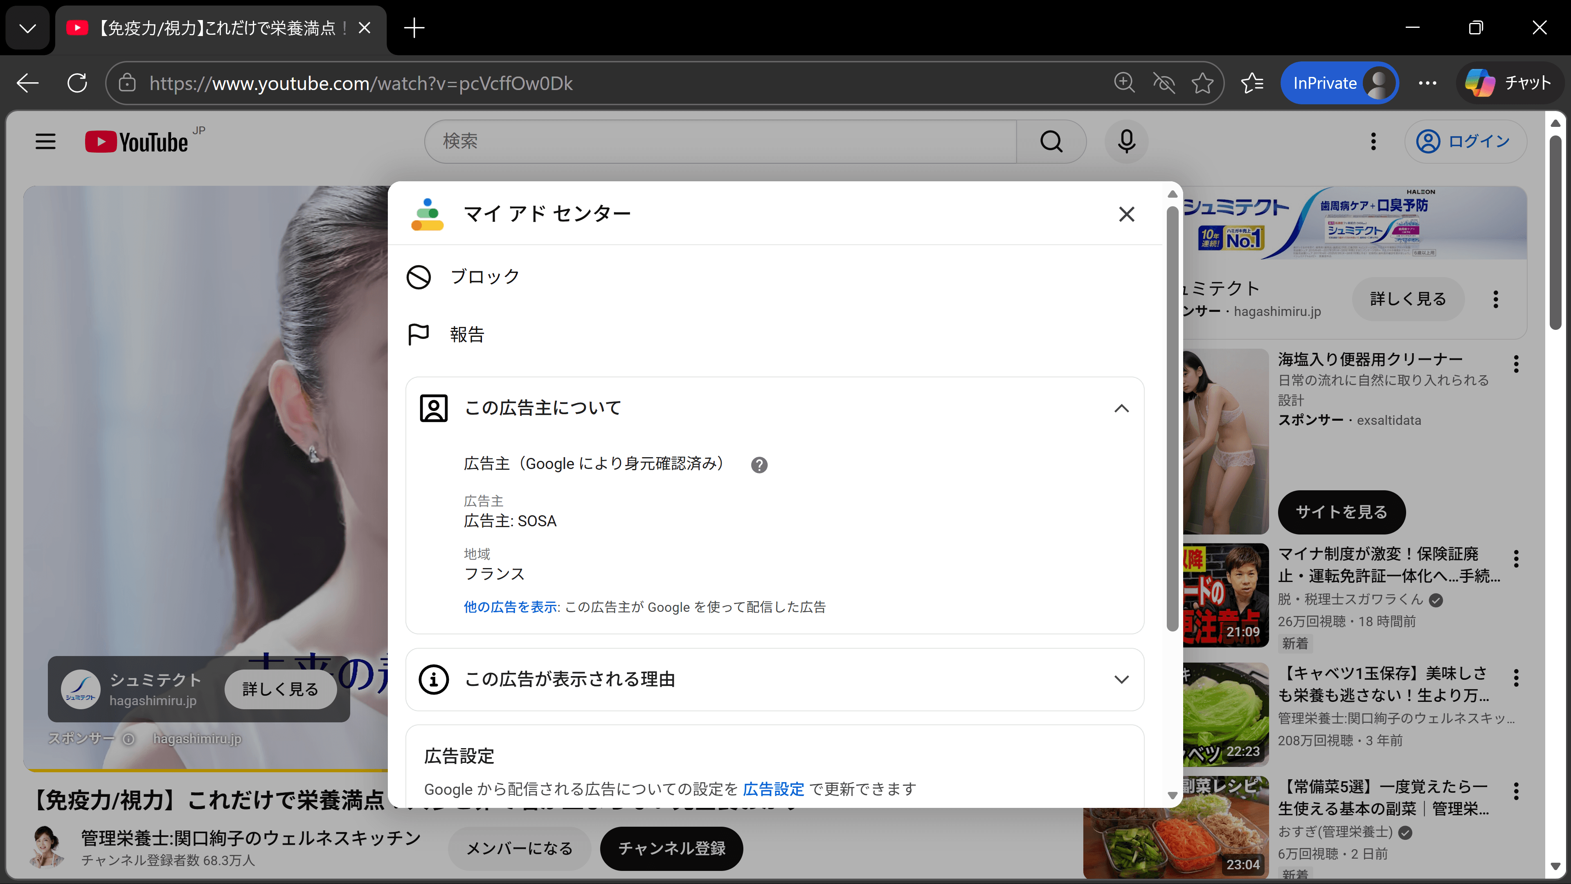Open the キャベツ 22:23 video thumbnail
This screenshot has height=884, width=1571.
pyautogui.click(x=1226, y=715)
